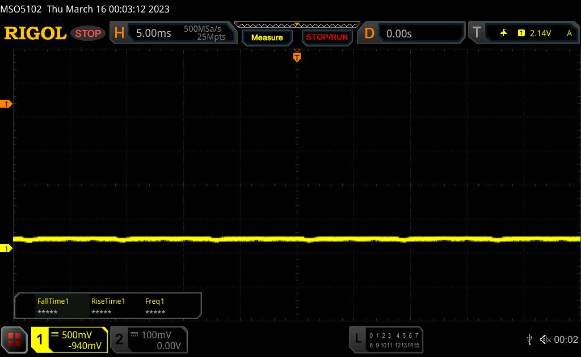The width and height of the screenshot is (581, 357).
Task: Click the L logic analyzer icon
Action: tap(357, 339)
